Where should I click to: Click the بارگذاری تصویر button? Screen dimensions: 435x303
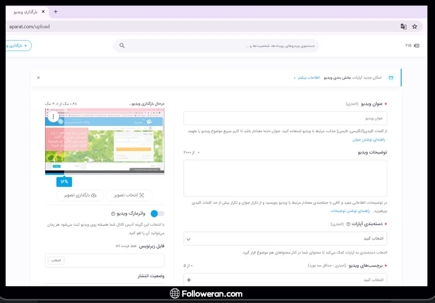point(80,195)
